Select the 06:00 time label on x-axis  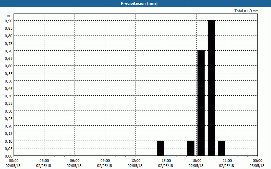[75, 161]
